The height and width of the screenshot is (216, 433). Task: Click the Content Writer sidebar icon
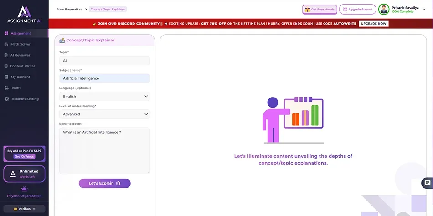(x=6, y=66)
